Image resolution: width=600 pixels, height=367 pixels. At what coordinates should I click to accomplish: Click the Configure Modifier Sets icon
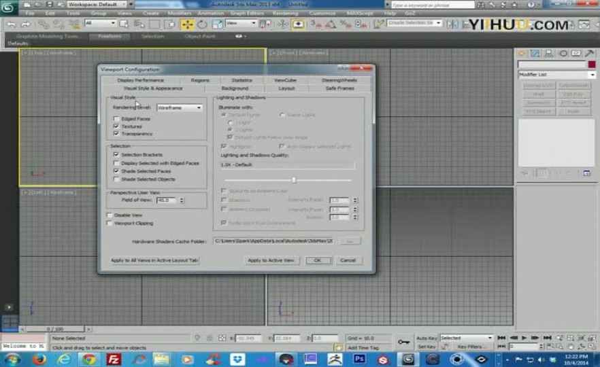click(586, 173)
